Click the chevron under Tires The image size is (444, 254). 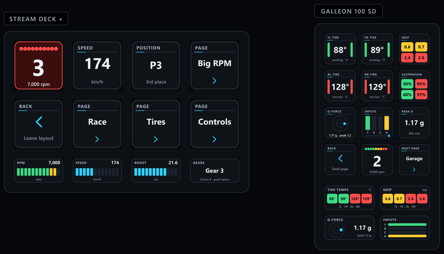[x=156, y=139]
